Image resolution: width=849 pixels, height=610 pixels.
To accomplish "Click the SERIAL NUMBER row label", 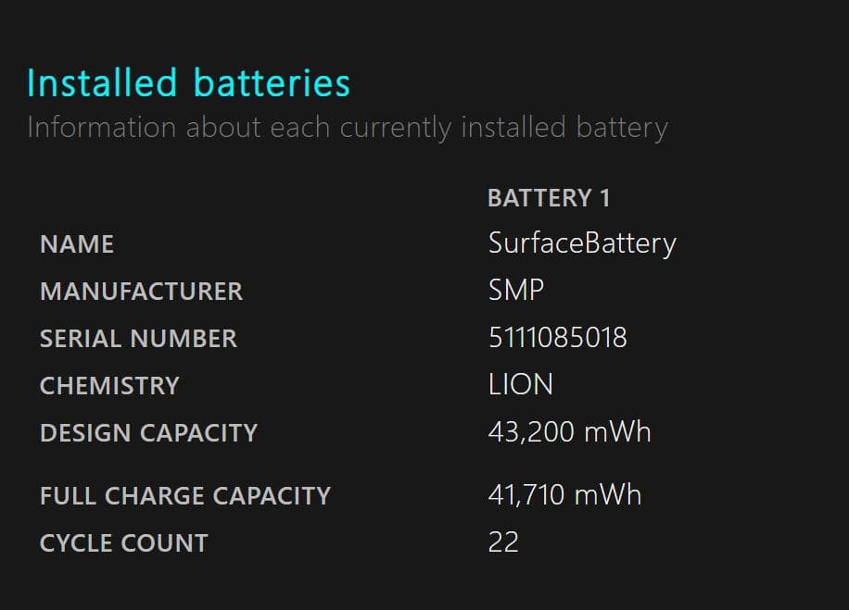I will pyautogui.click(x=138, y=339).
